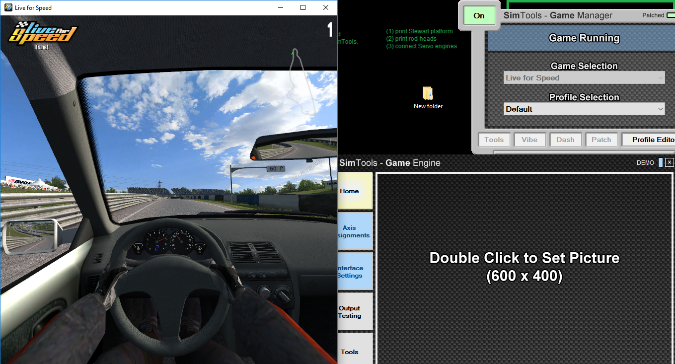Click the lfs.net text under the logo
Image resolution: width=675 pixels, height=364 pixels.
[41, 47]
